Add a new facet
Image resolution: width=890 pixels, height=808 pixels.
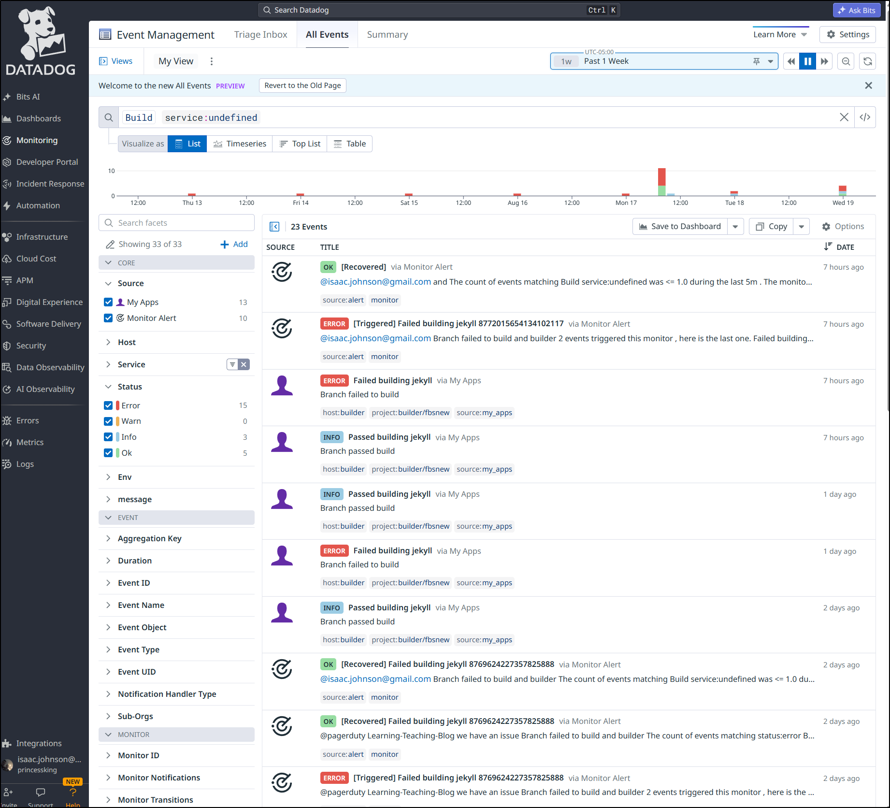234,245
